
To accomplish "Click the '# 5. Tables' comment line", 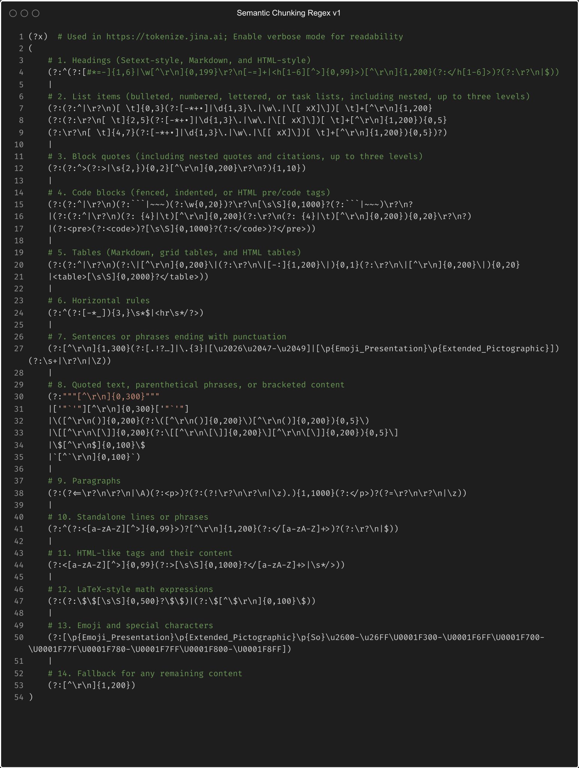I will click(x=174, y=252).
